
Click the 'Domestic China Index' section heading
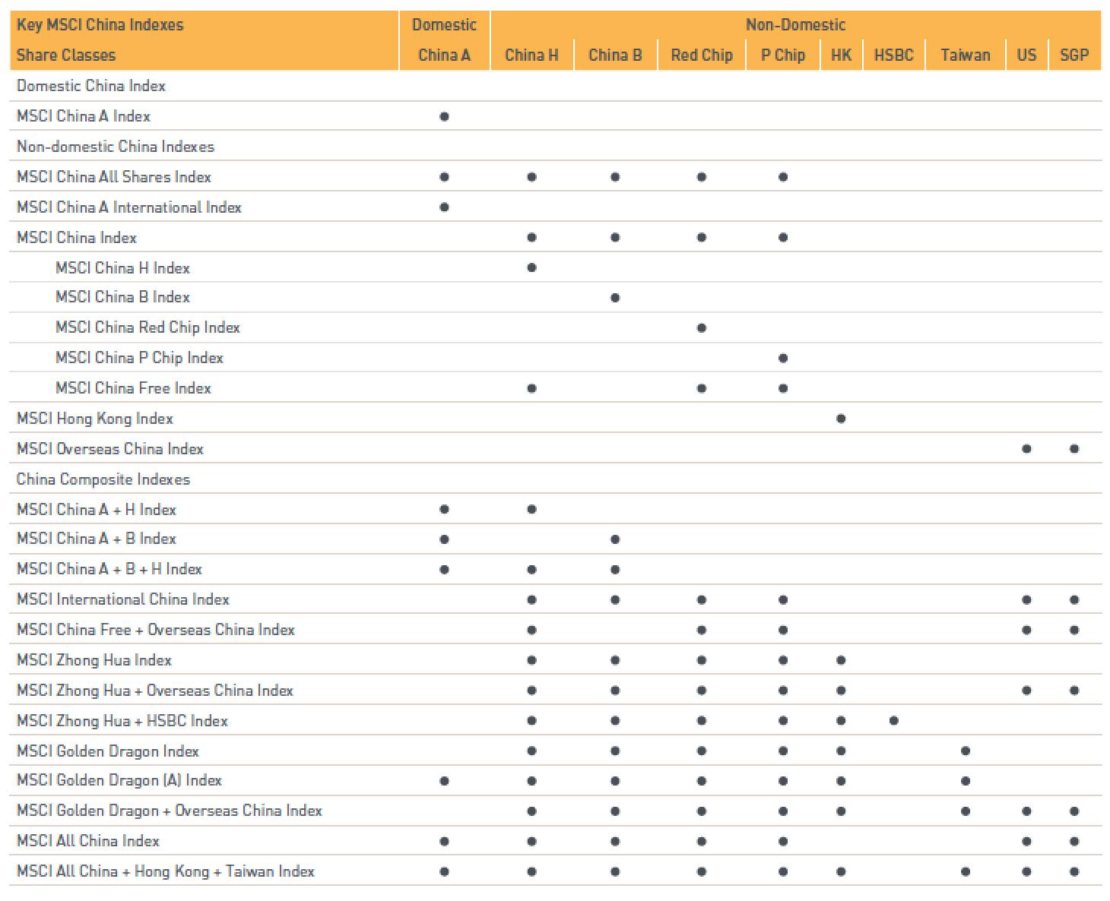[x=91, y=86]
